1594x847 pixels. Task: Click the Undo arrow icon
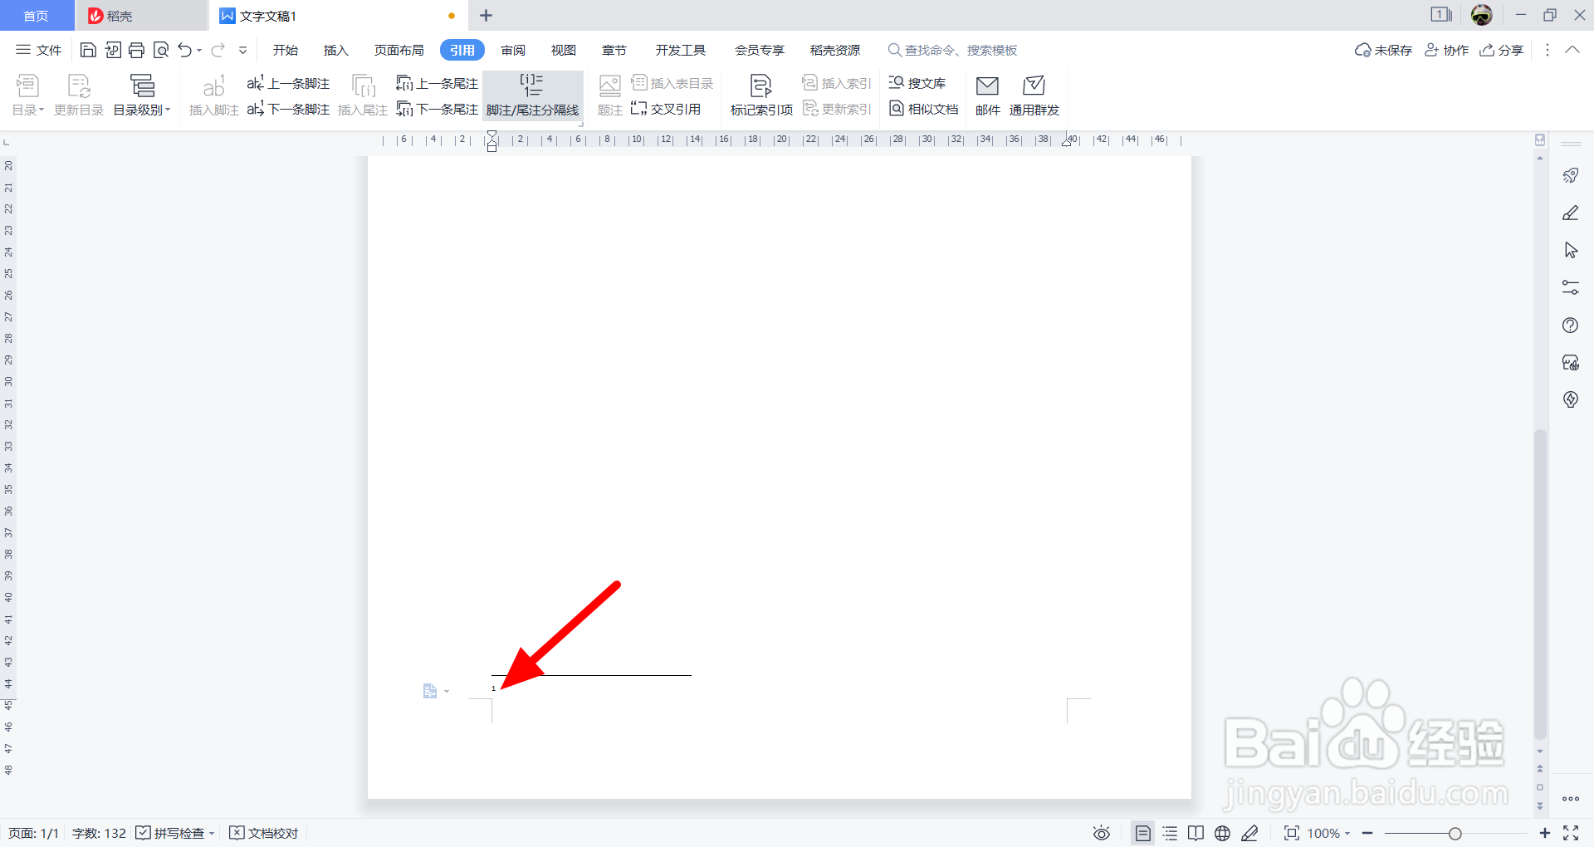click(x=184, y=50)
